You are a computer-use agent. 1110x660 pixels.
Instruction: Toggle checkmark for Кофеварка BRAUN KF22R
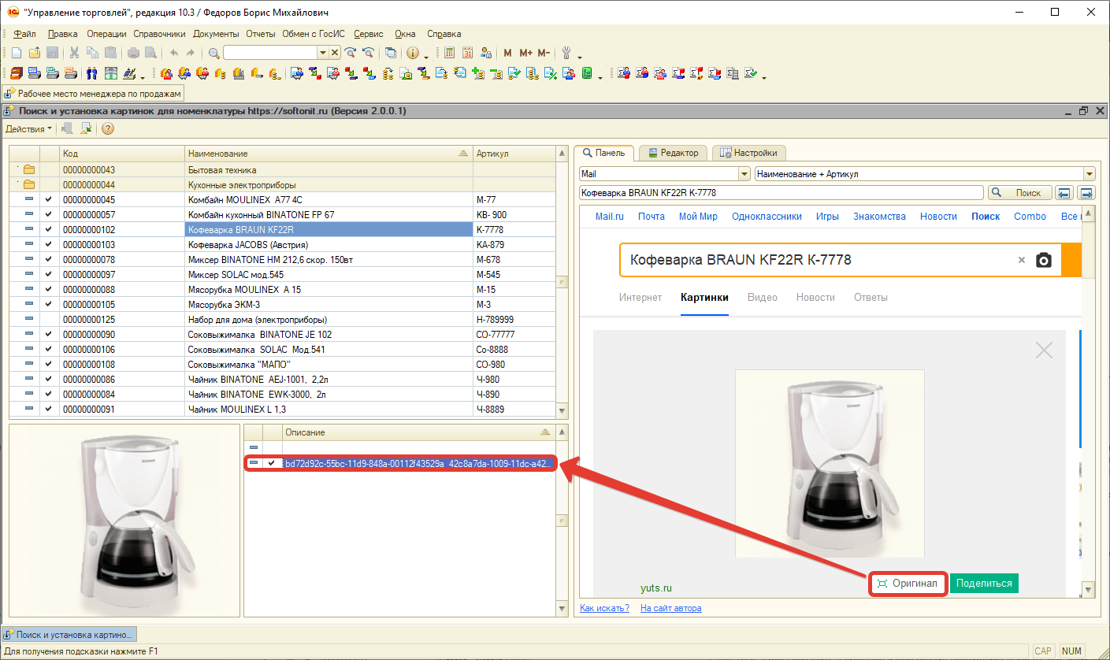(x=49, y=230)
